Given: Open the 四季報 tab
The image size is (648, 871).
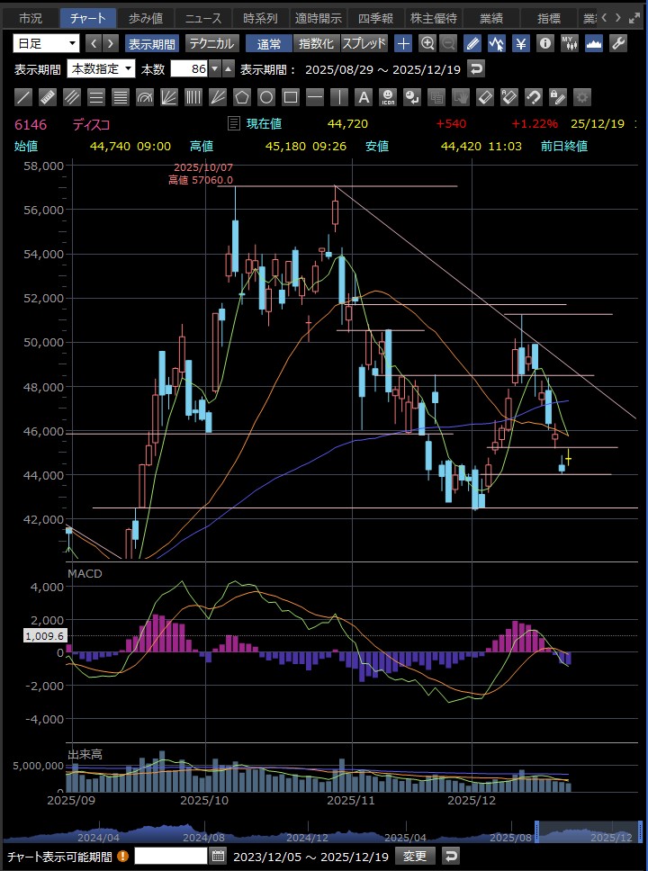Looking at the screenshot, I should pyautogui.click(x=374, y=18).
